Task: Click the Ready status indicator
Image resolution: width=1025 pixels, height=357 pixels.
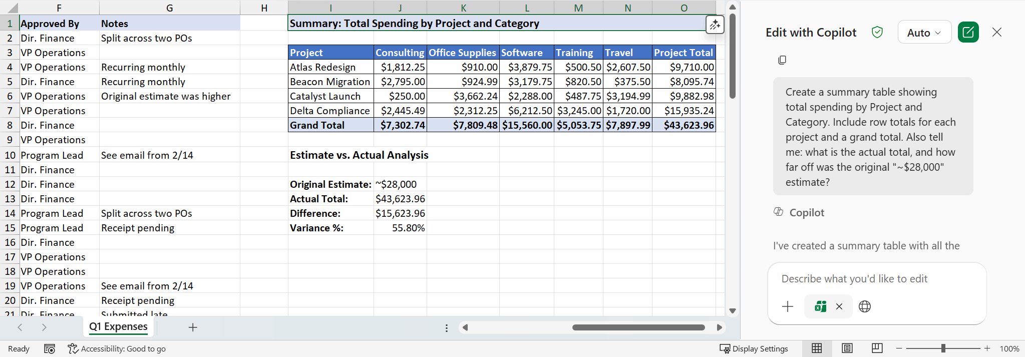Action: pos(19,349)
